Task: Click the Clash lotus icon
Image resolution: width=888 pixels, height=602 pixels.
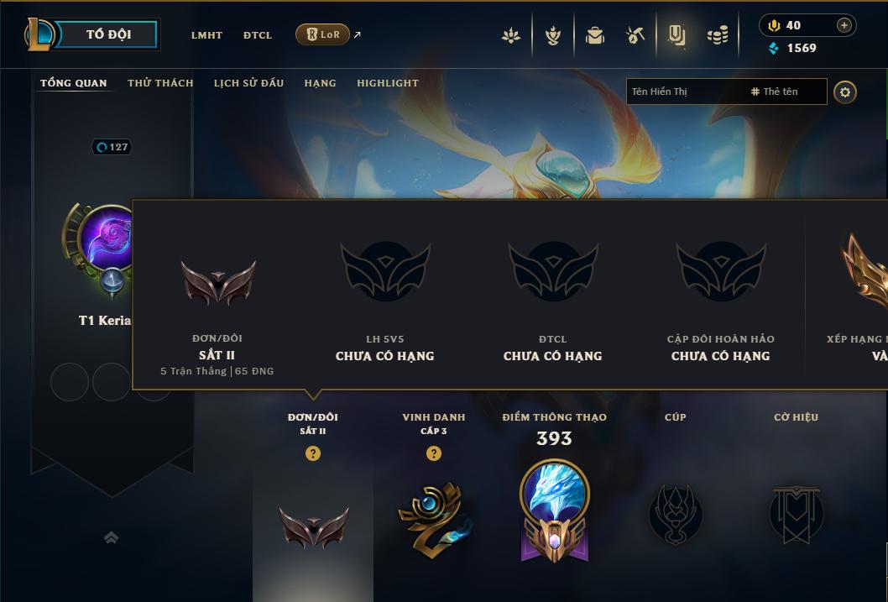Action: click(x=511, y=35)
